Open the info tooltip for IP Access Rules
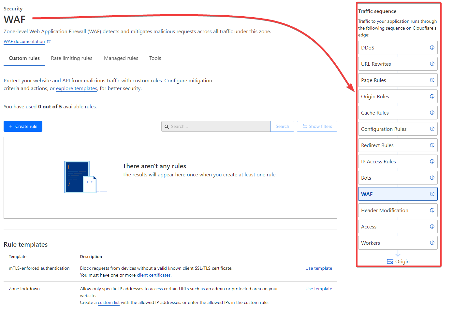The height and width of the screenshot is (315, 453). pyautogui.click(x=432, y=161)
